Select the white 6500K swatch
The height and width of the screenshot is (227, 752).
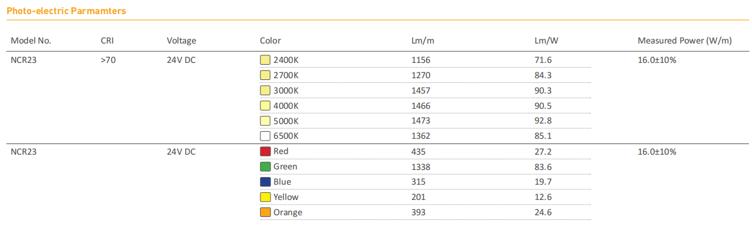(x=265, y=136)
